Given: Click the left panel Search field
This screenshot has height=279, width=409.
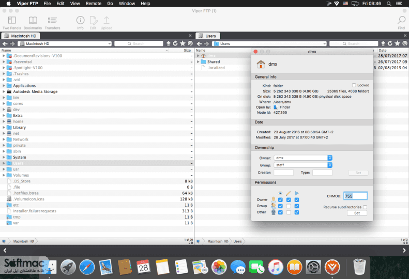Looking at the screenshot, I should point(139,43).
